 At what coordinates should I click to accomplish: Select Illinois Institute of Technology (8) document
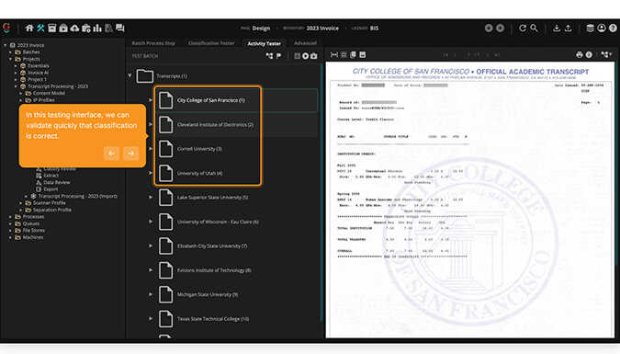[214, 270]
